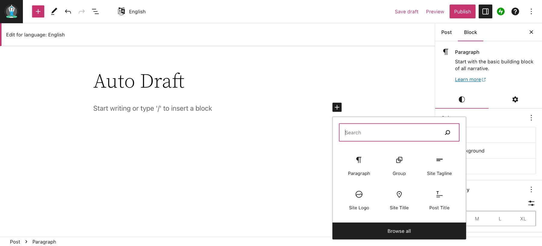This screenshot has height=246, width=542.
Task: Open the Options three-dot menu in top bar
Action: click(531, 11)
